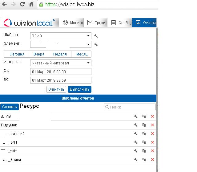Copy the Підсумок report template

click(144, 125)
